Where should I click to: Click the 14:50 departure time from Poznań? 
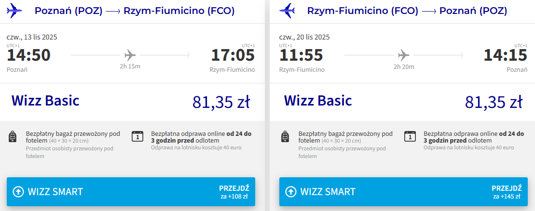click(28, 55)
